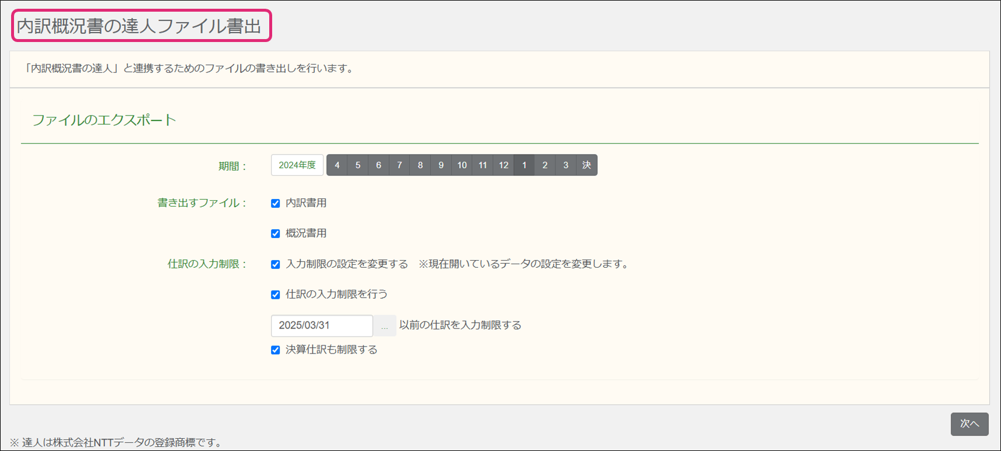The height and width of the screenshot is (451, 1001).
Task: Select the 決 settlement period button
Action: coord(587,165)
